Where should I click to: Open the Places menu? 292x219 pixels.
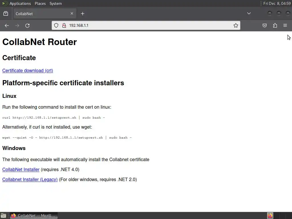40,3
